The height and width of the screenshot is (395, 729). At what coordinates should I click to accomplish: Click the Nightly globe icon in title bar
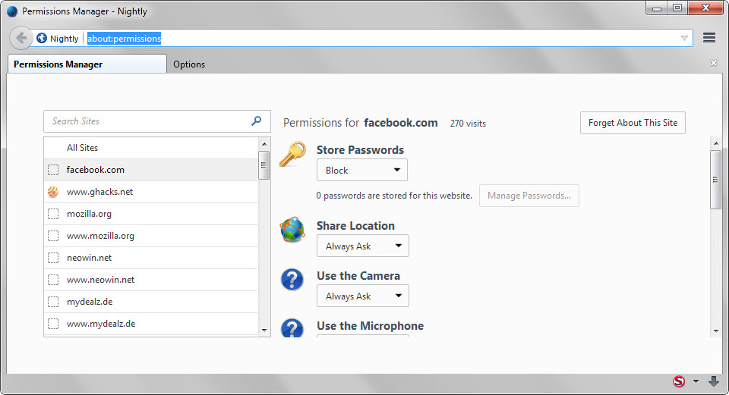[12, 11]
